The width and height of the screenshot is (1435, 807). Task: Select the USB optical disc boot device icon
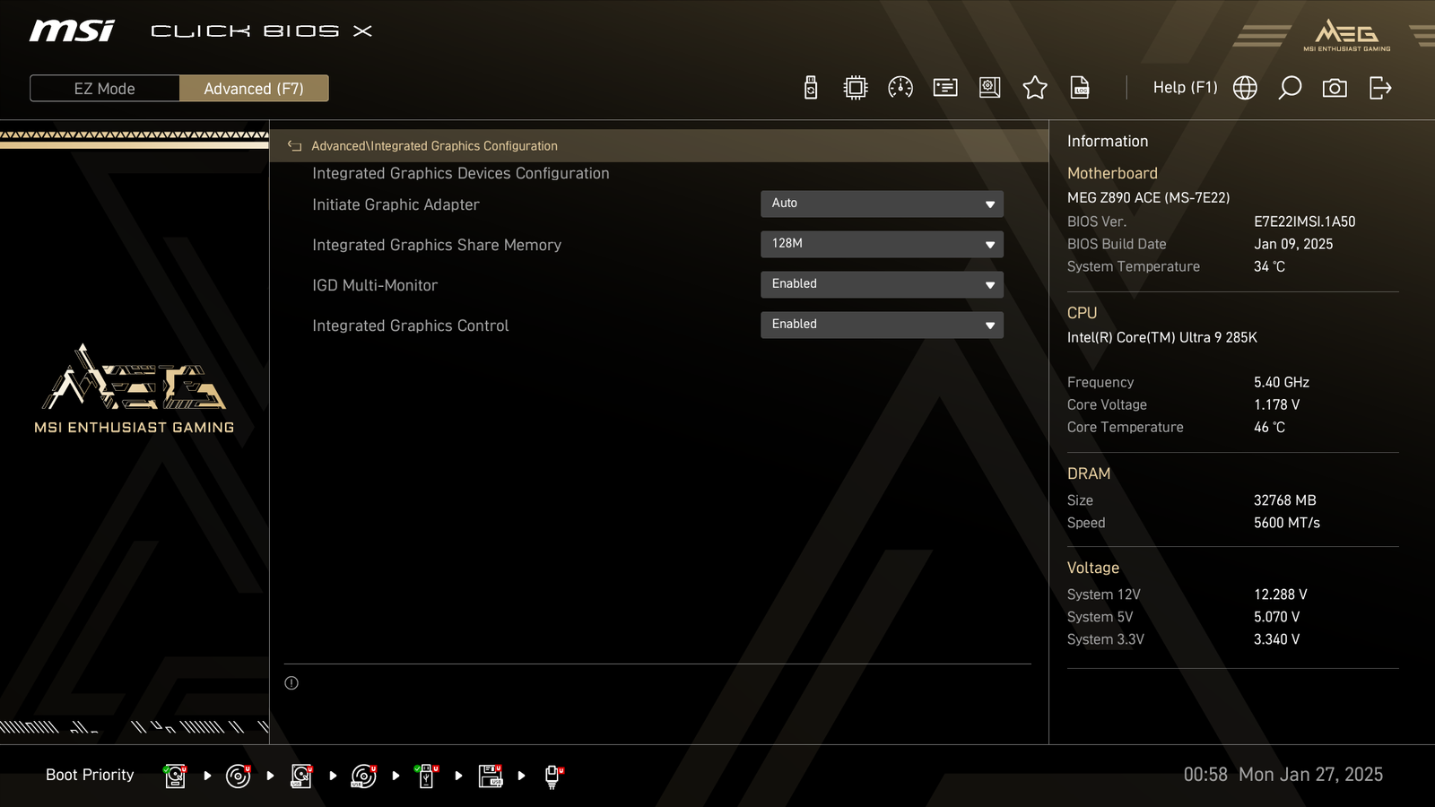click(x=364, y=776)
